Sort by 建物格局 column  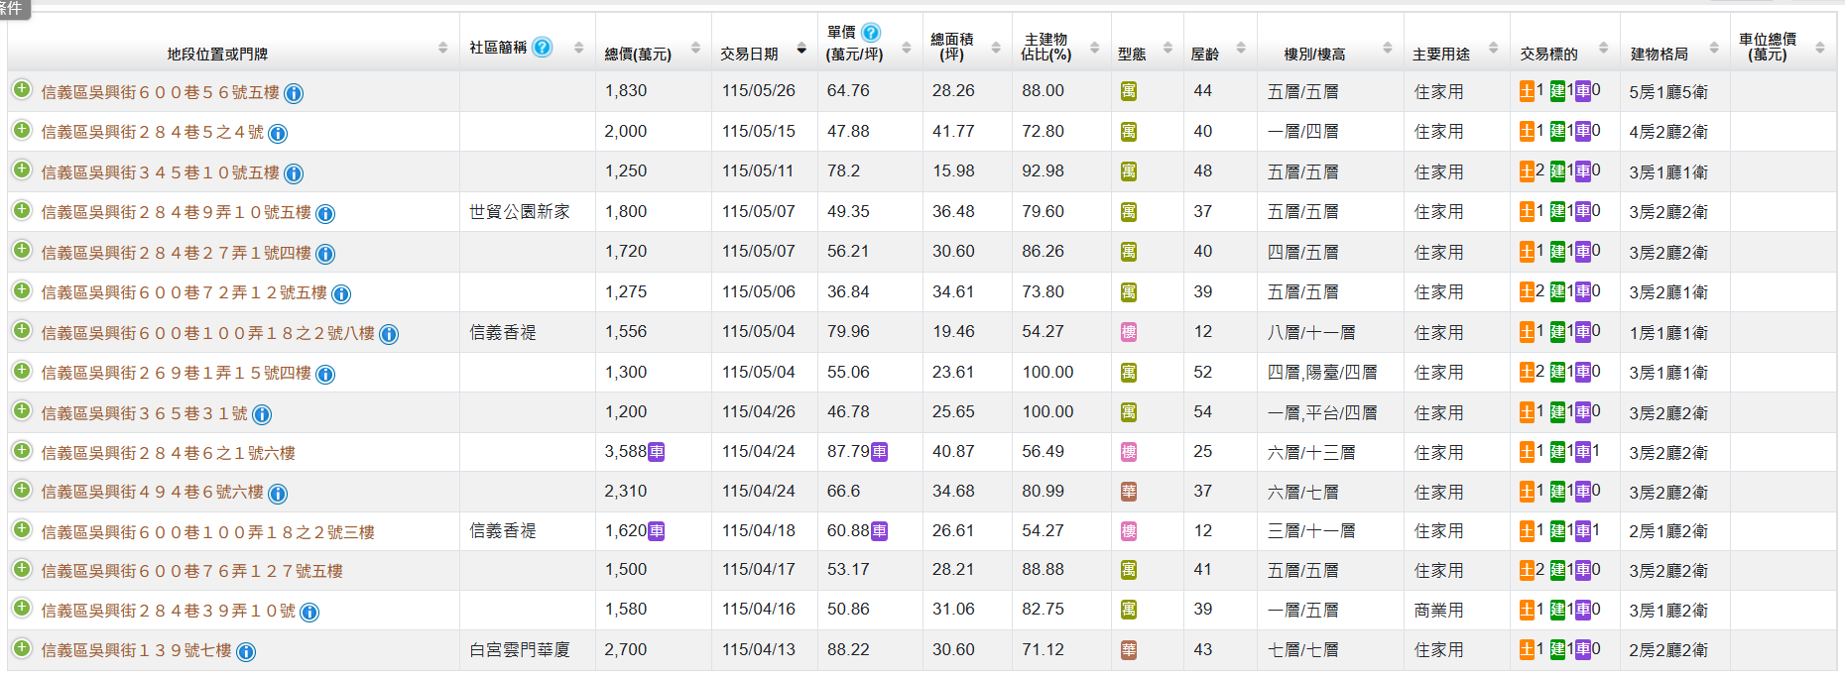pos(1713,48)
